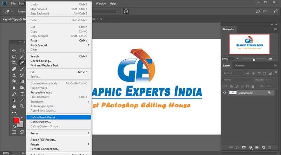Select the Move tool

[14, 50]
